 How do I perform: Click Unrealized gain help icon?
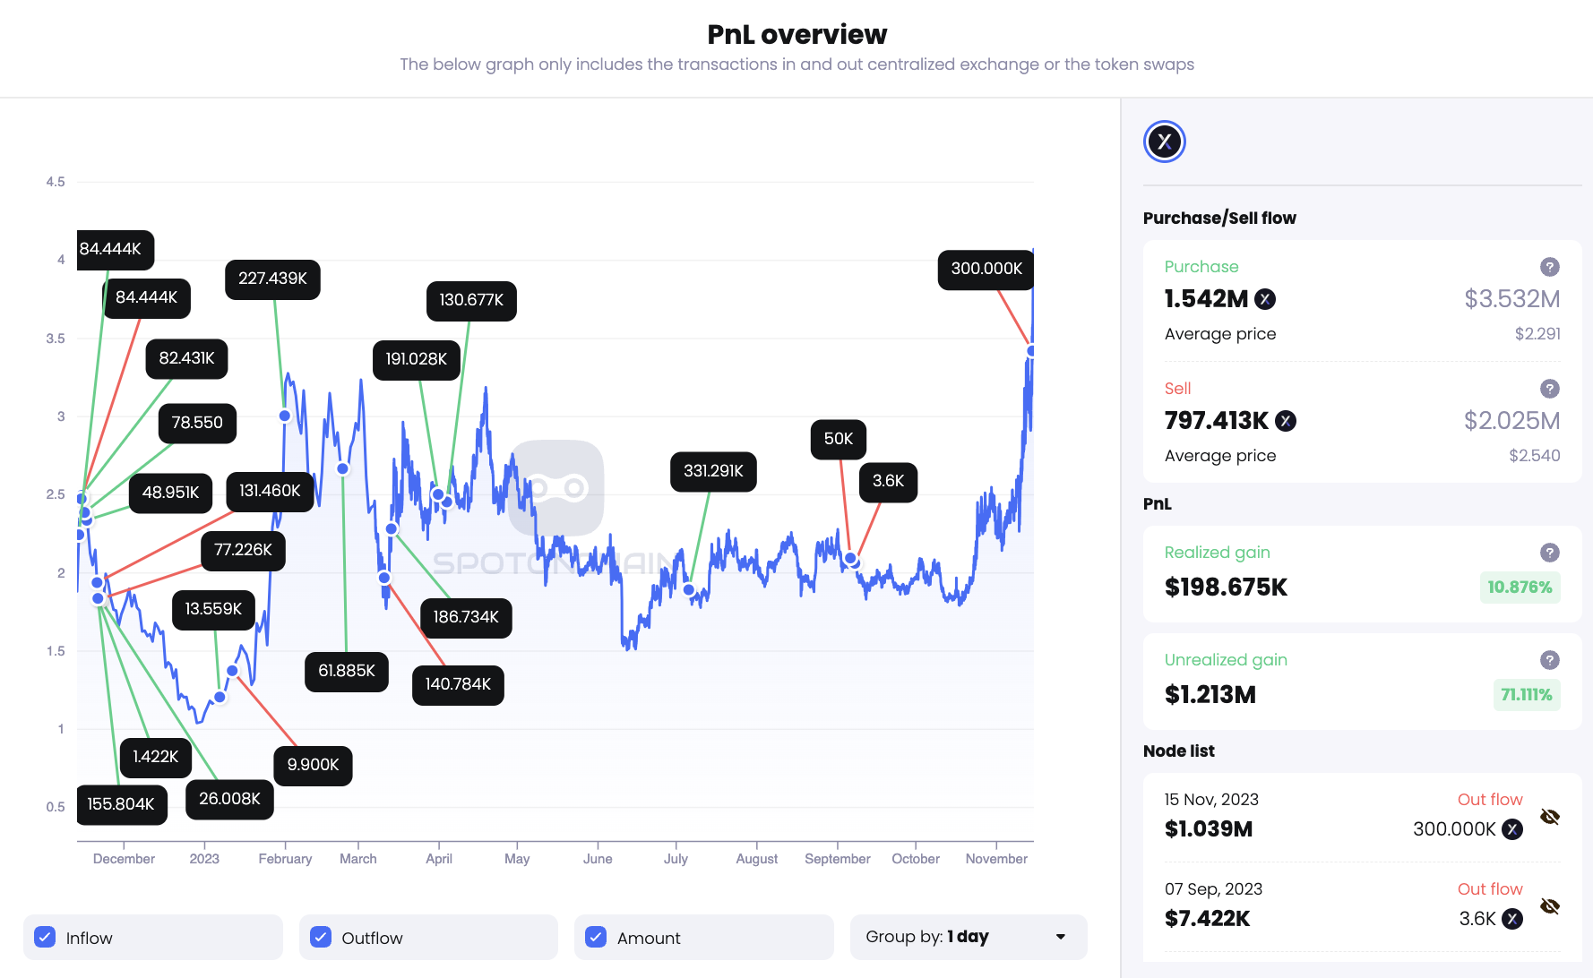pyautogui.click(x=1549, y=660)
